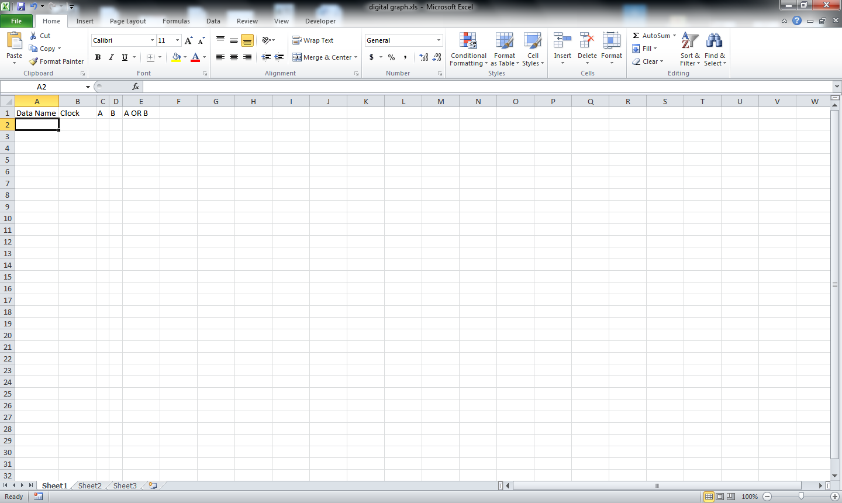Click the Fill Color yellow swatch
The height and width of the screenshot is (503, 842).
point(176,57)
